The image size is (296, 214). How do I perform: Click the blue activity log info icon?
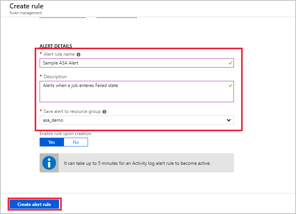pos(49,163)
